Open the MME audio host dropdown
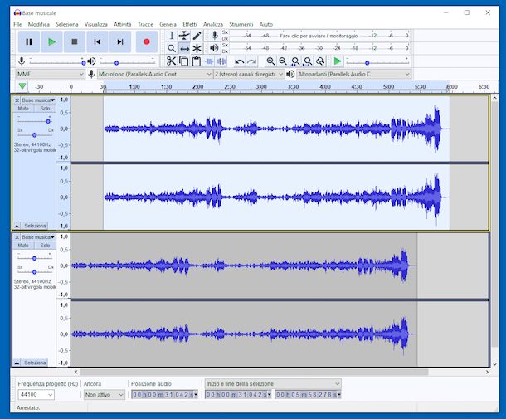The height and width of the screenshot is (419, 506). pos(50,74)
